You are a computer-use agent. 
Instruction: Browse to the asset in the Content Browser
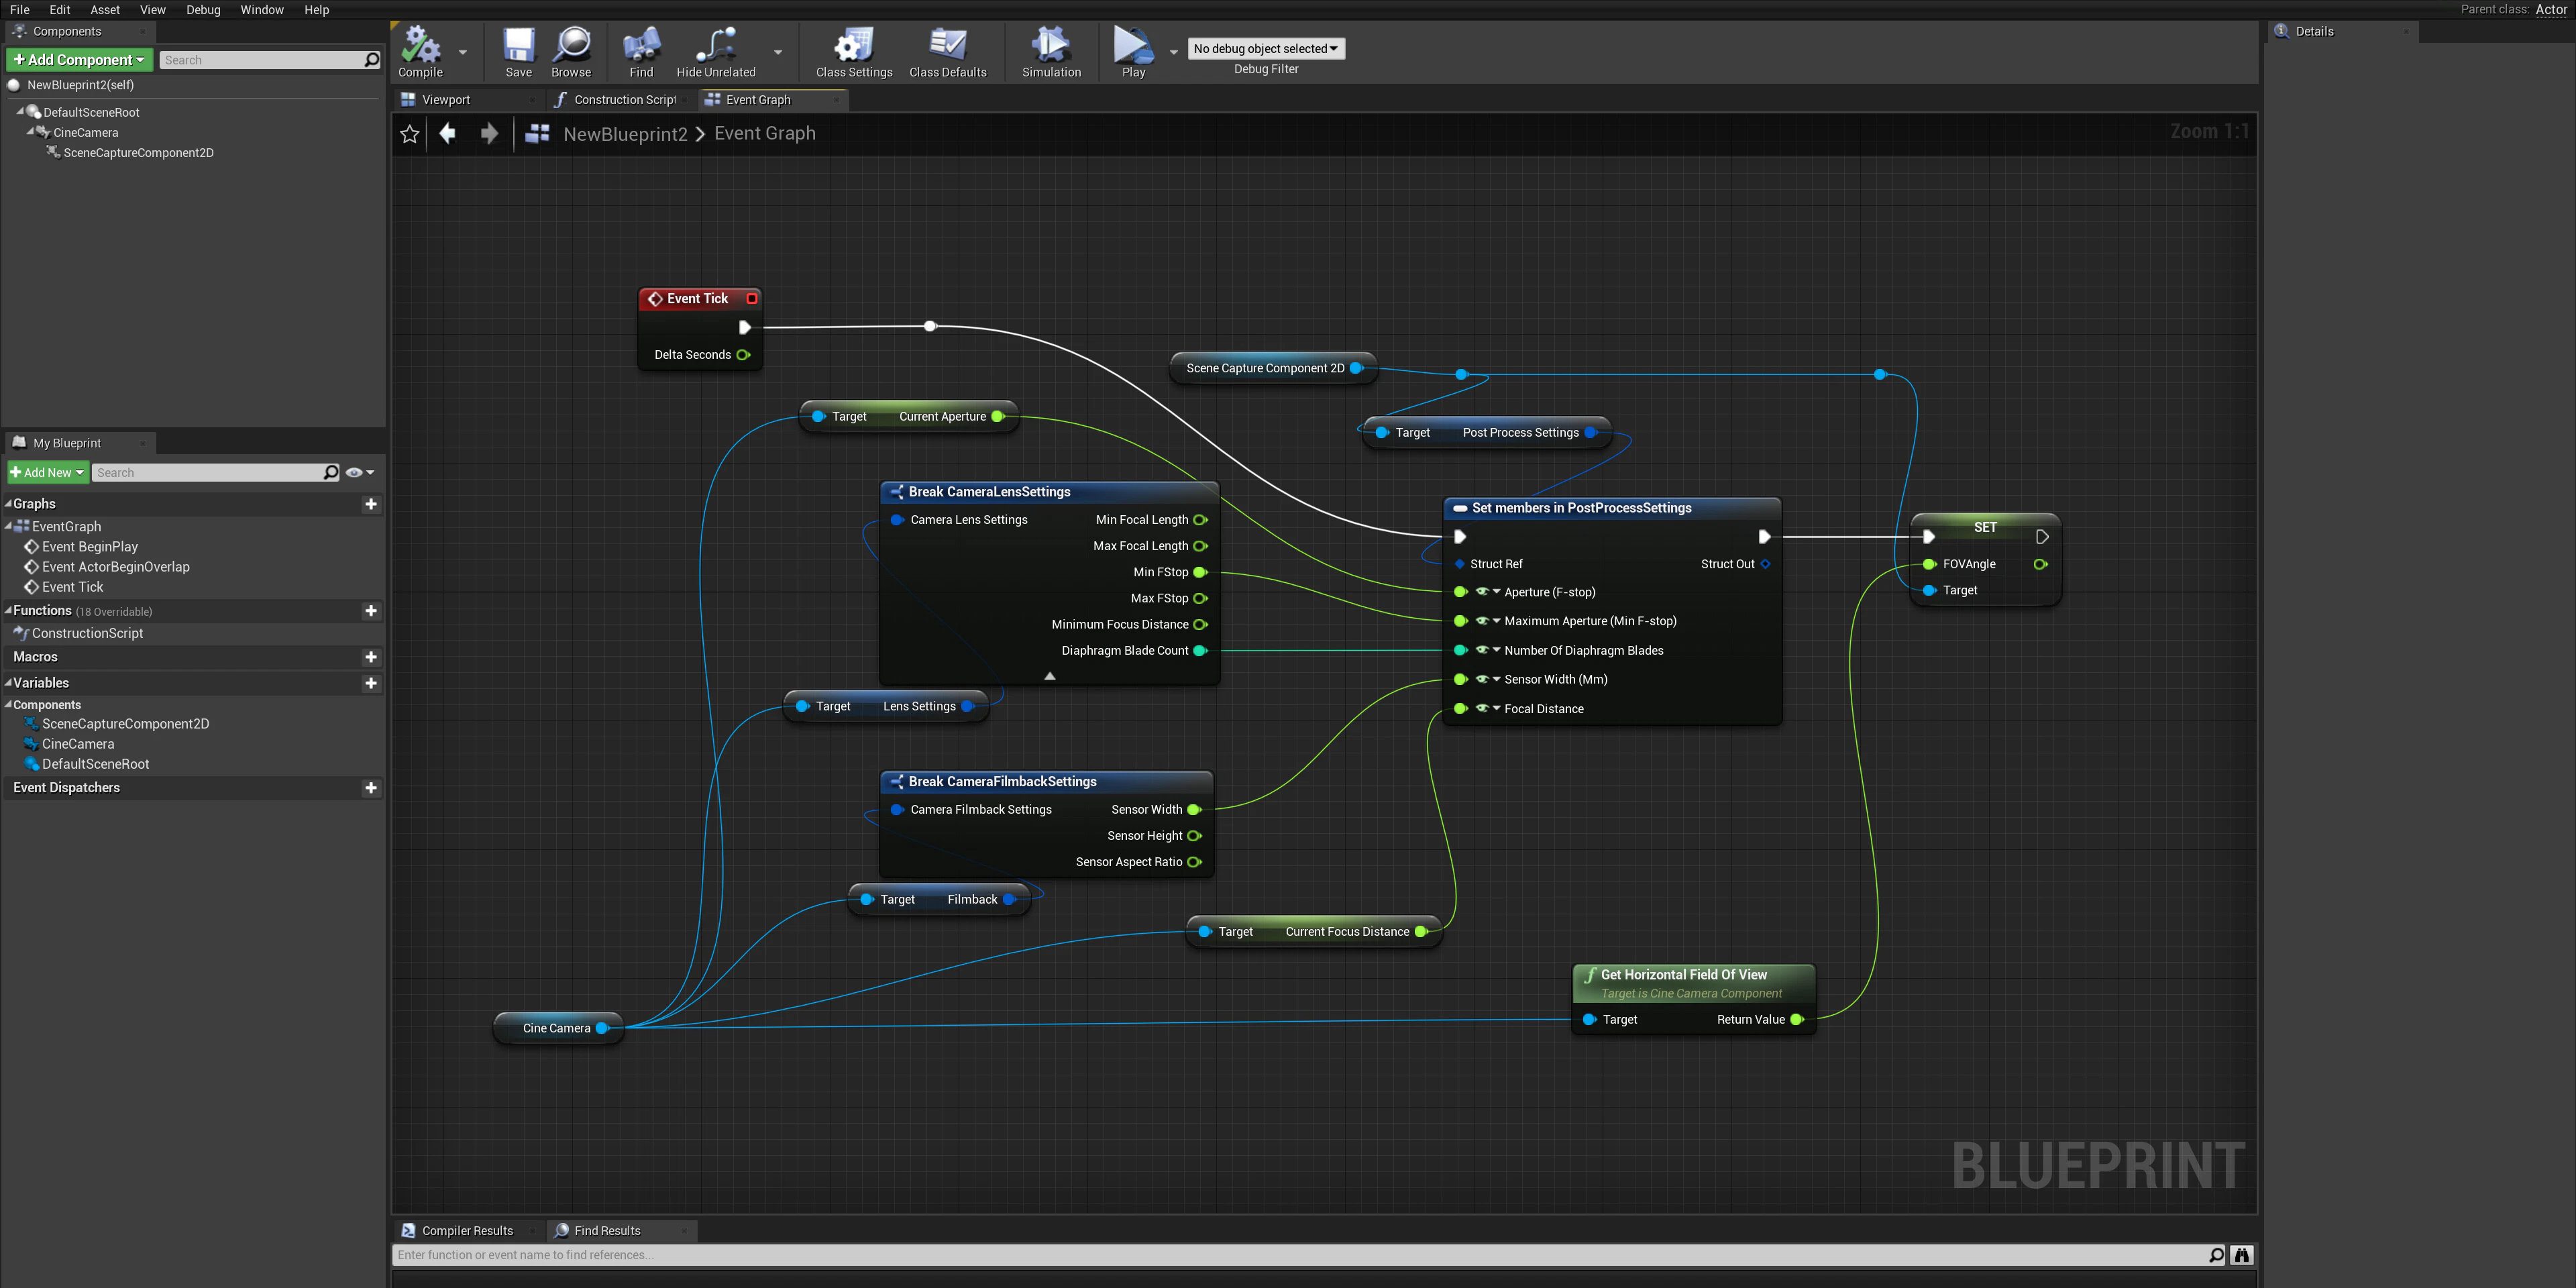click(571, 52)
